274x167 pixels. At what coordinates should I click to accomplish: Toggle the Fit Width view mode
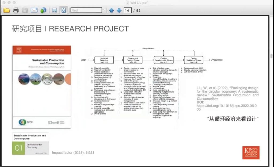(x=55, y=10)
